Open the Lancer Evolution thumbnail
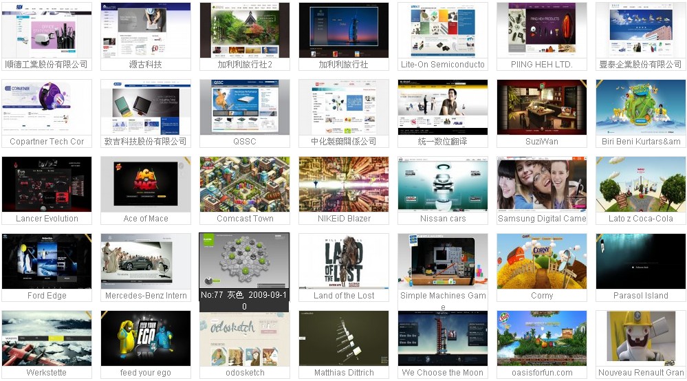 (47, 184)
